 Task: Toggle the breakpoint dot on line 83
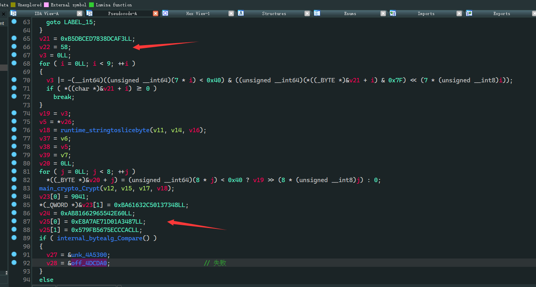point(14,188)
